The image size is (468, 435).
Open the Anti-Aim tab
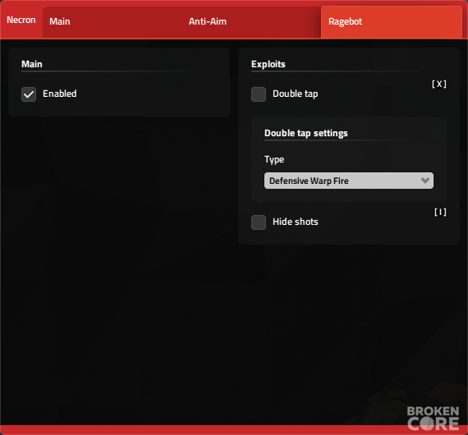[x=251, y=22]
